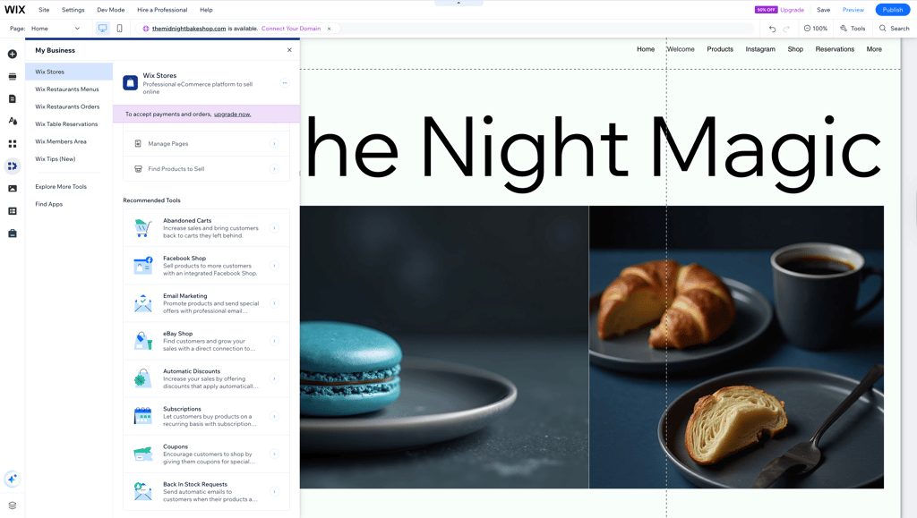The image size is (917, 518).
Task: Select Wix Restaurants Orders
Action: 69,106
